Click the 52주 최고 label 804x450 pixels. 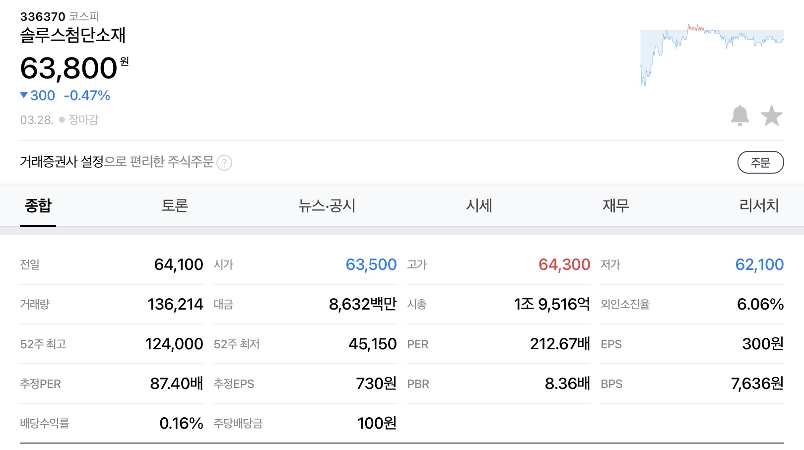tap(43, 344)
